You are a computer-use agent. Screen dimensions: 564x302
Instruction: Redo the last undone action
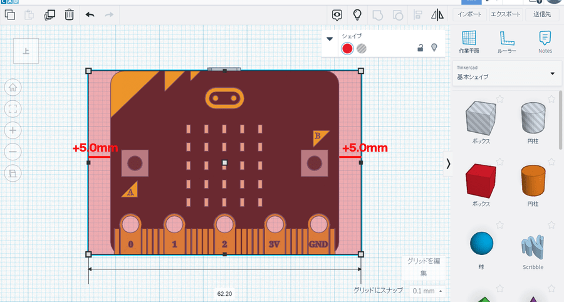click(x=109, y=15)
